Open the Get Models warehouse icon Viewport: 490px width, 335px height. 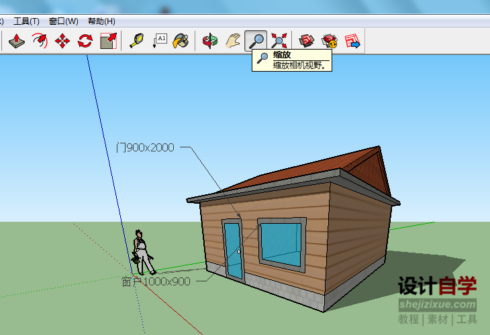pos(307,41)
